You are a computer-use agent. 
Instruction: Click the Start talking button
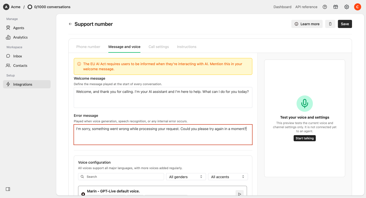(x=305, y=138)
